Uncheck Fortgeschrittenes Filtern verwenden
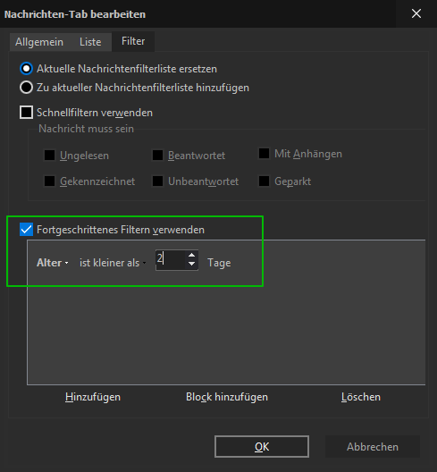This screenshot has width=437, height=472. (26, 230)
